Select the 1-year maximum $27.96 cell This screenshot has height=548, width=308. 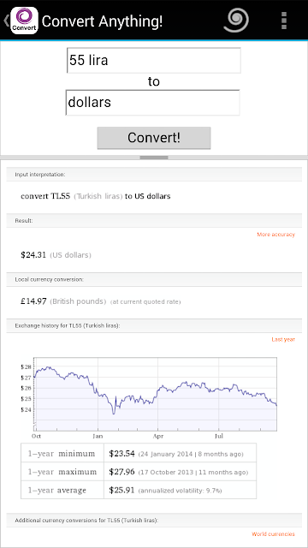tap(180, 472)
